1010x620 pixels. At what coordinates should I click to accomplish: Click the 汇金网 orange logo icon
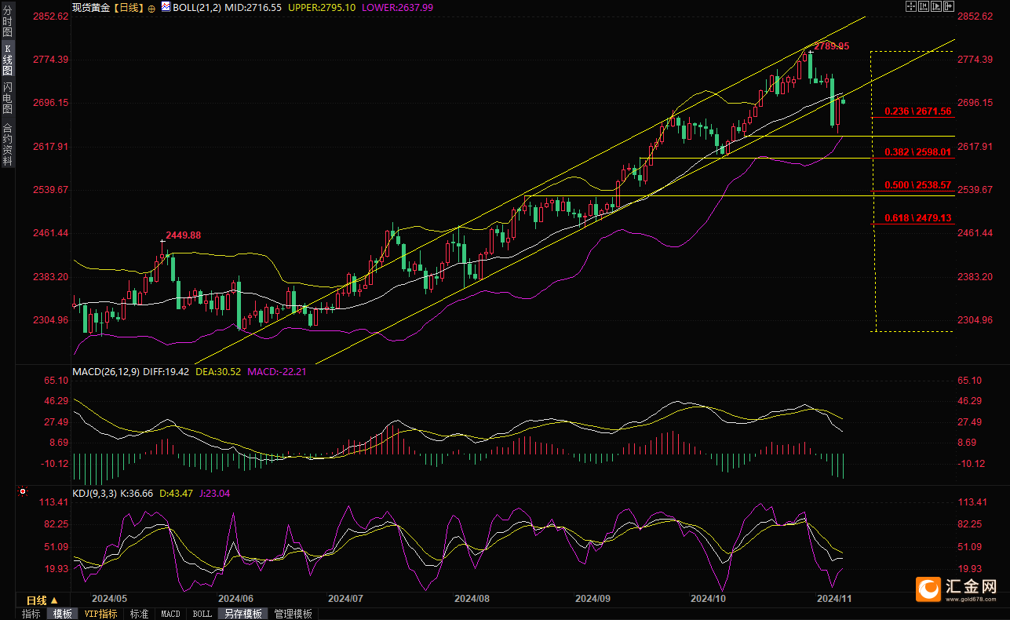[929, 588]
